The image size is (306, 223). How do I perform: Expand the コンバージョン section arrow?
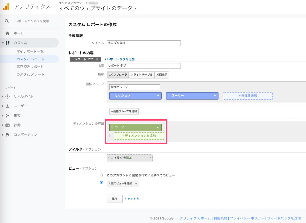click(x=3, y=135)
